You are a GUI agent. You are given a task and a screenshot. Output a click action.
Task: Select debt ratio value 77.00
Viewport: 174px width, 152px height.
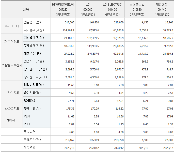145,109
